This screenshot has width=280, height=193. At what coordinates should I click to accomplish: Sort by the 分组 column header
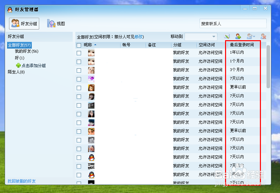click(x=177, y=45)
